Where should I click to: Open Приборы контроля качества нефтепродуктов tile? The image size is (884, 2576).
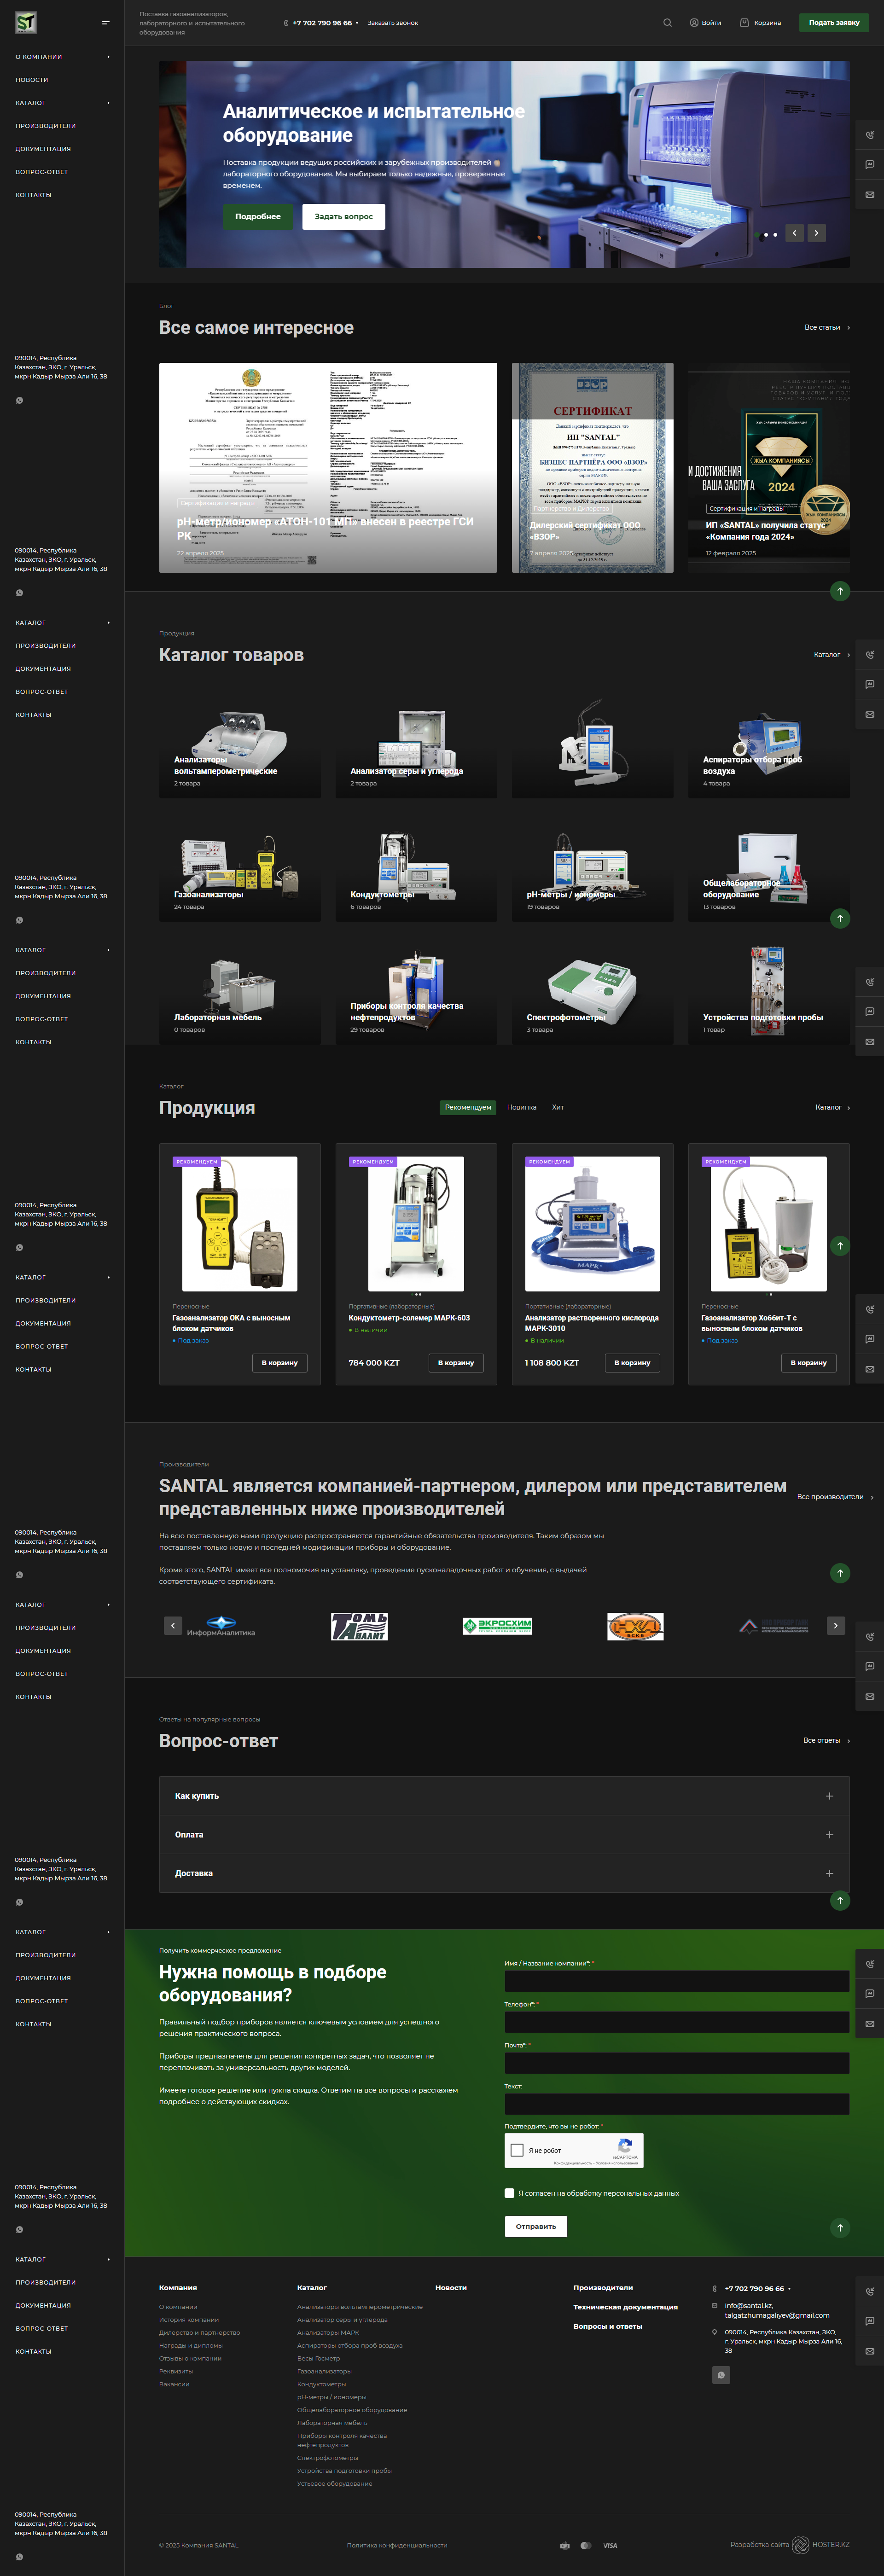(x=416, y=994)
